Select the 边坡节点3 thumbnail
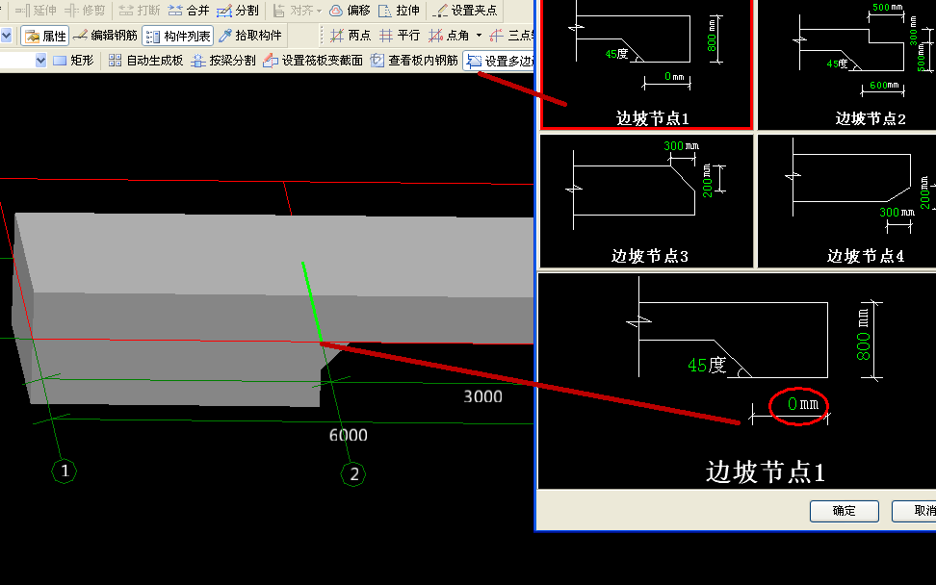 coord(646,201)
